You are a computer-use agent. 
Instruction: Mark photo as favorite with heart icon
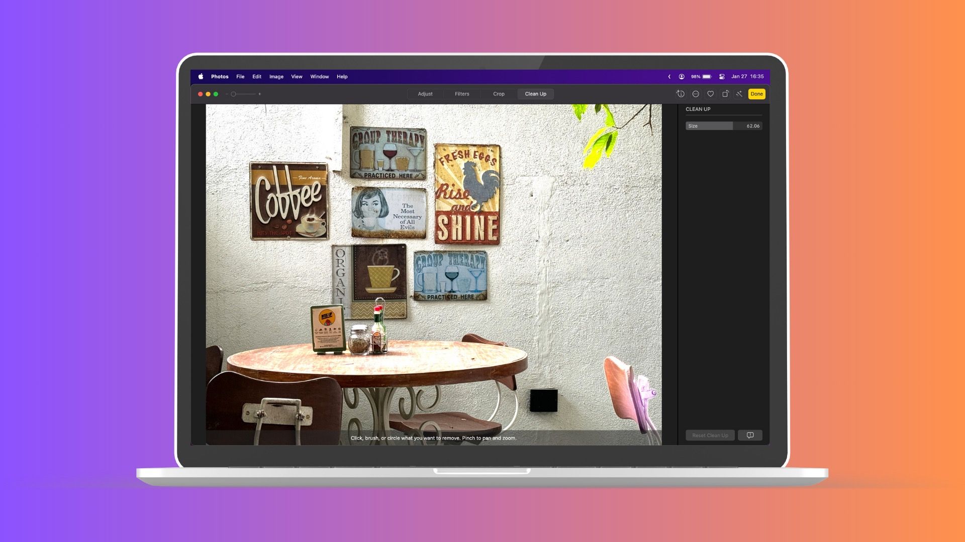(x=710, y=94)
